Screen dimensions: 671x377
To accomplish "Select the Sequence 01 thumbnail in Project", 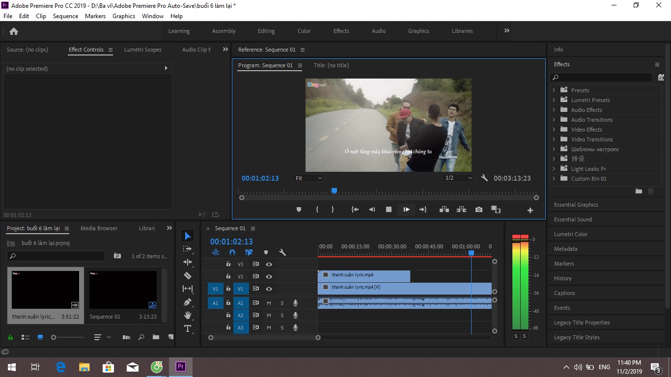I will coord(123,290).
